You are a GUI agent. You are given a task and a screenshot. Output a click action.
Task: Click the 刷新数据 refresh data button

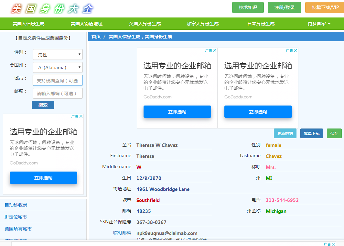point(285,133)
